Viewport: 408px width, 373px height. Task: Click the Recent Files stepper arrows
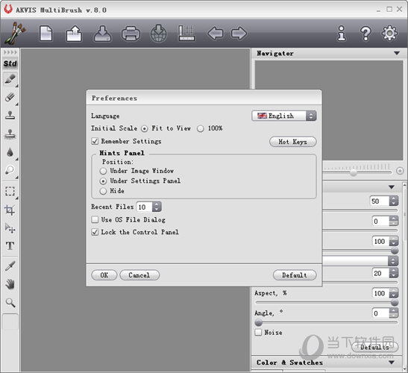tap(157, 207)
